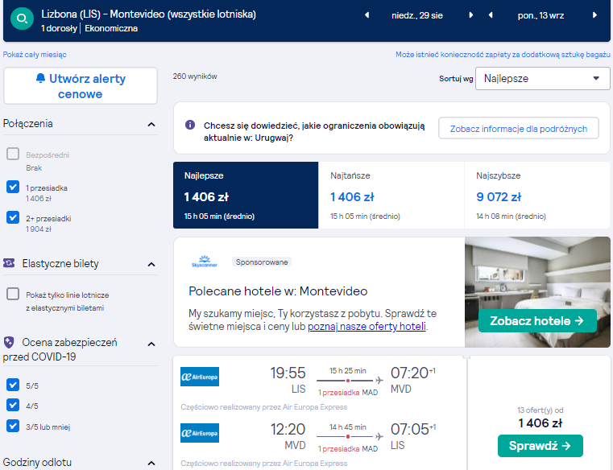Click the Sprawdź button for 1 406 zł
Image resolution: width=613 pixels, height=470 pixels.
pos(540,446)
